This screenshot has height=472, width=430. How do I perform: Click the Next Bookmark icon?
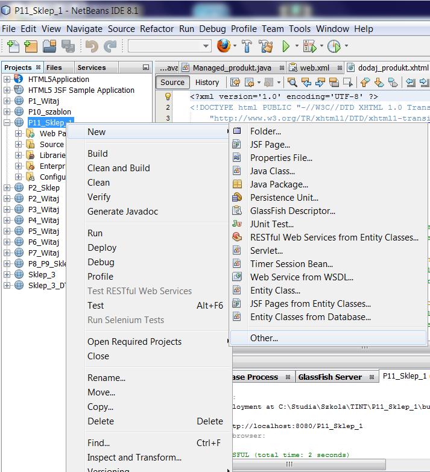coord(379,82)
